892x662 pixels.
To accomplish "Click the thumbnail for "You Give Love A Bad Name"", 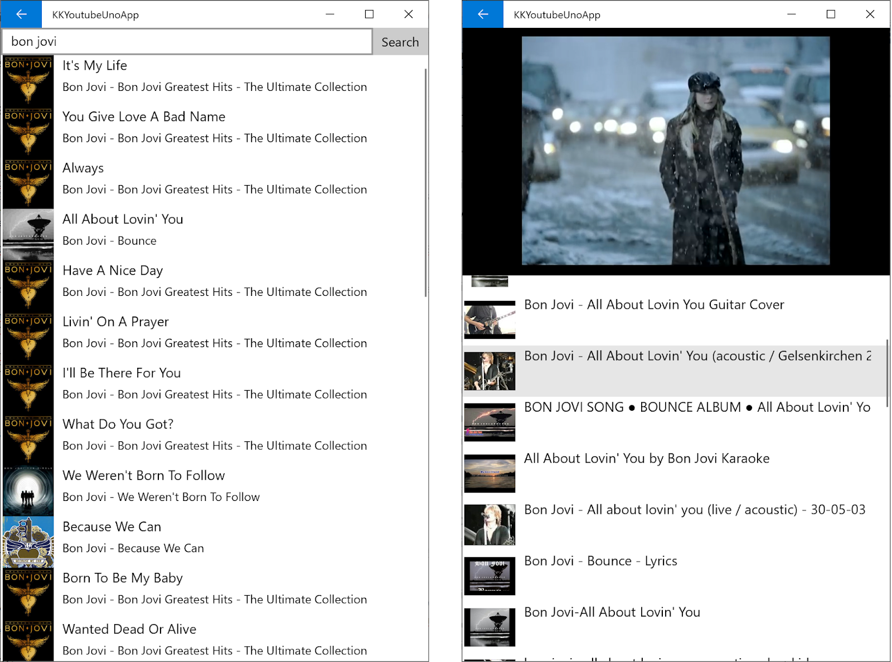I will tap(28, 132).
